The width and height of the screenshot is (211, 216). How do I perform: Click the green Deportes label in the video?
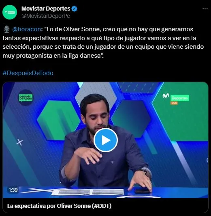180,98
